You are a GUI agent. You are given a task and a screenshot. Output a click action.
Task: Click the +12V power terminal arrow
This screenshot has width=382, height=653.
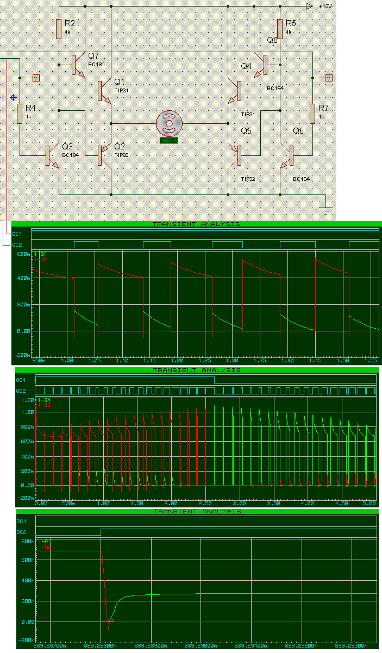point(309,6)
